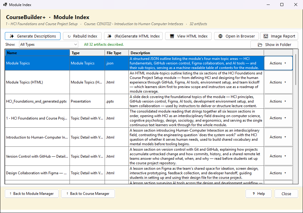This screenshot has width=303, height=213.
Task: Select the Module Topics name cell
Action: click(x=37, y=63)
